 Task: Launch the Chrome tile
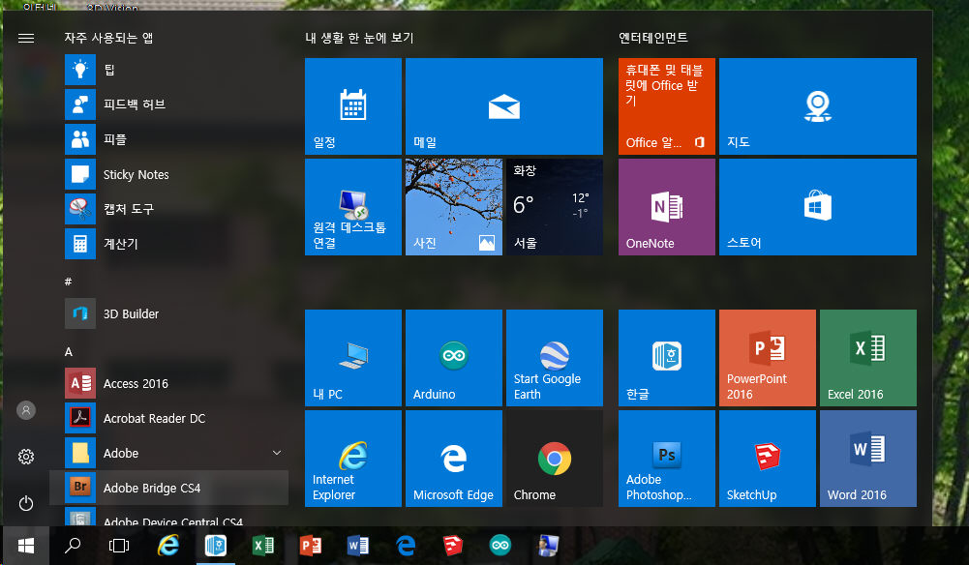555,459
